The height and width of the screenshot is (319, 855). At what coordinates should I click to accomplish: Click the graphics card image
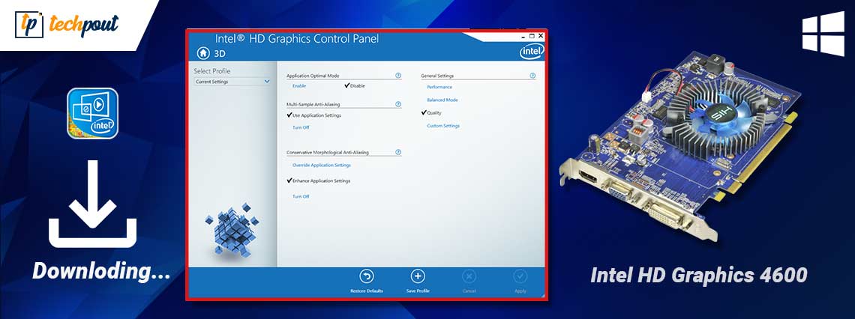(x=682, y=147)
